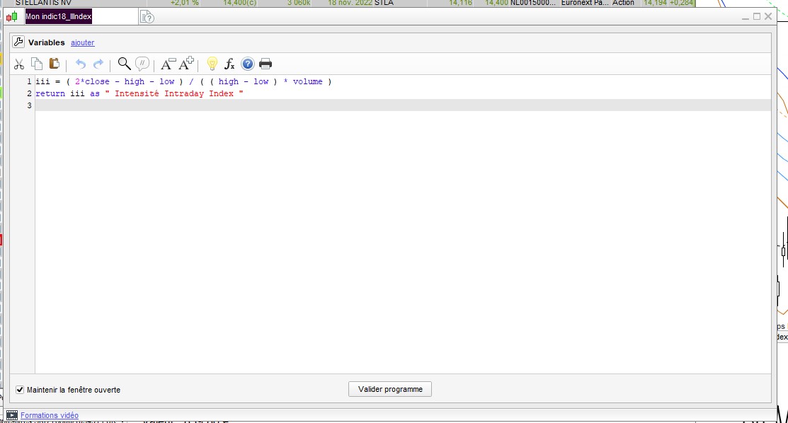
Task: Click the iii variable on line 1
Action: coord(42,81)
